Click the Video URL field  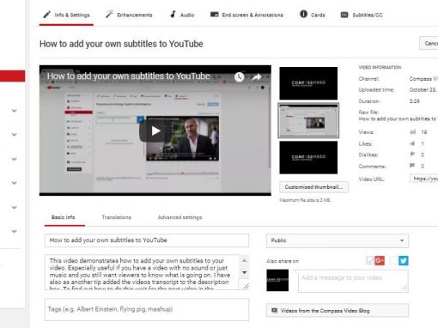[x=424, y=179]
